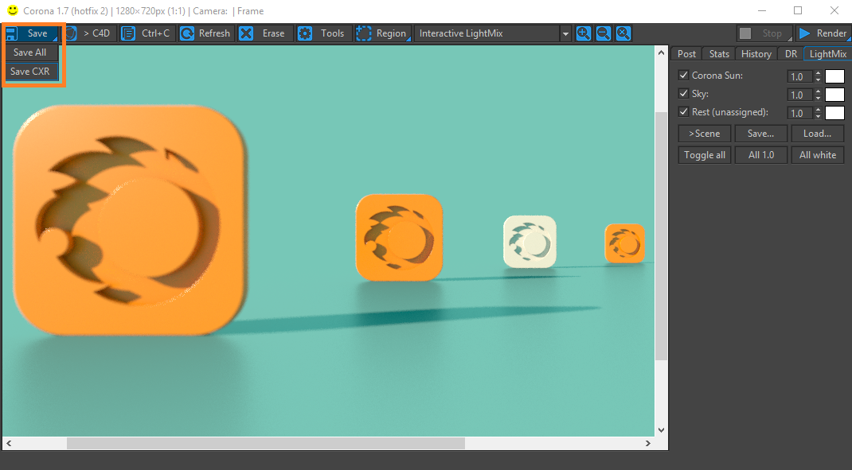Image resolution: width=852 pixels, height=470 pixels.
Task: Activate the Region render tool
Action: [x=382, y=33]
